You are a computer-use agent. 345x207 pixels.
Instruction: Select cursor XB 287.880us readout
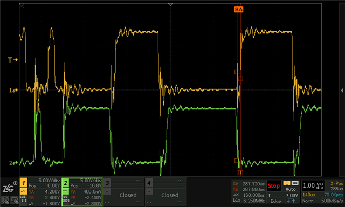tap(249, 189)
